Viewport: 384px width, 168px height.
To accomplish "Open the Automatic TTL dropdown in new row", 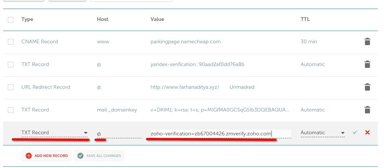I will (323, 133).
